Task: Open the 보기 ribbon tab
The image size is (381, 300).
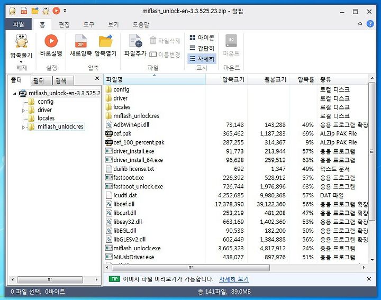Action: coord(113,24)
